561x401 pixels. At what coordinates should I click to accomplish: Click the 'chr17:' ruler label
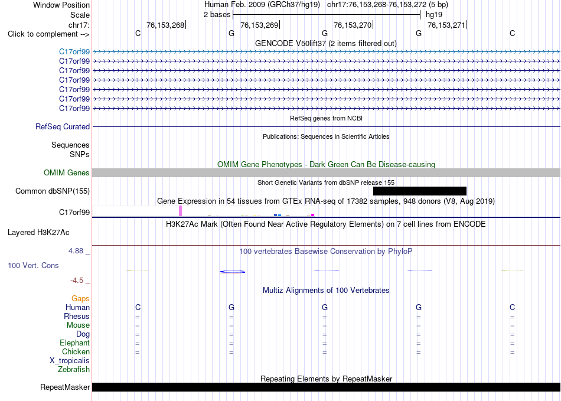click(79, 25)
